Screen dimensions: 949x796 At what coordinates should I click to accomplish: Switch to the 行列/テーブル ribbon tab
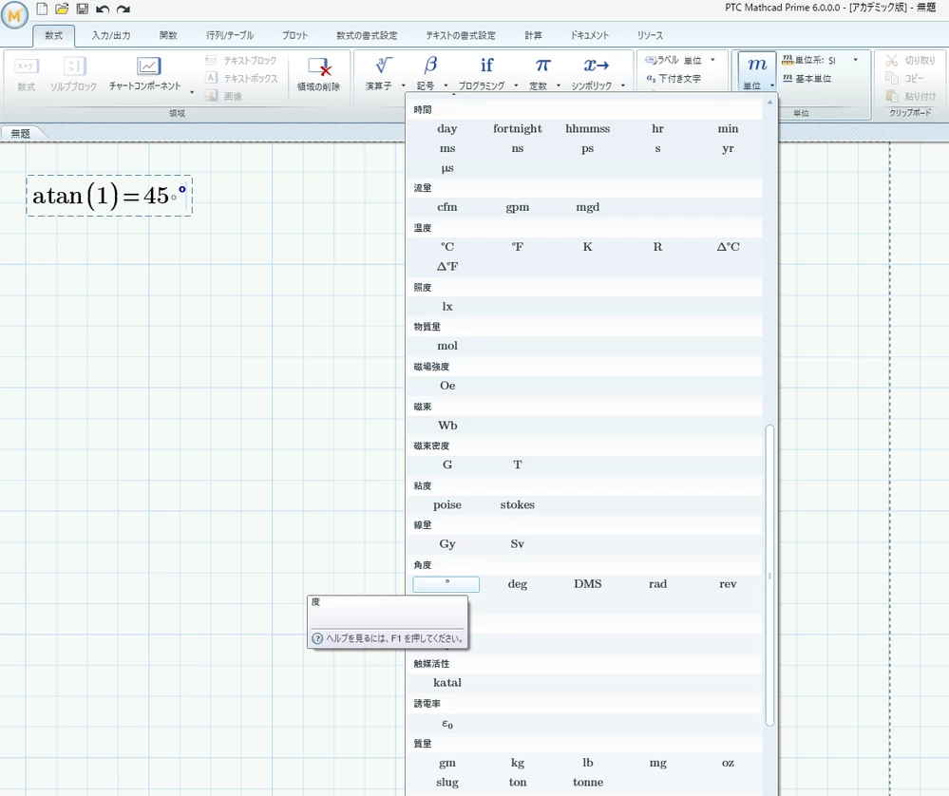coord(230,36)
